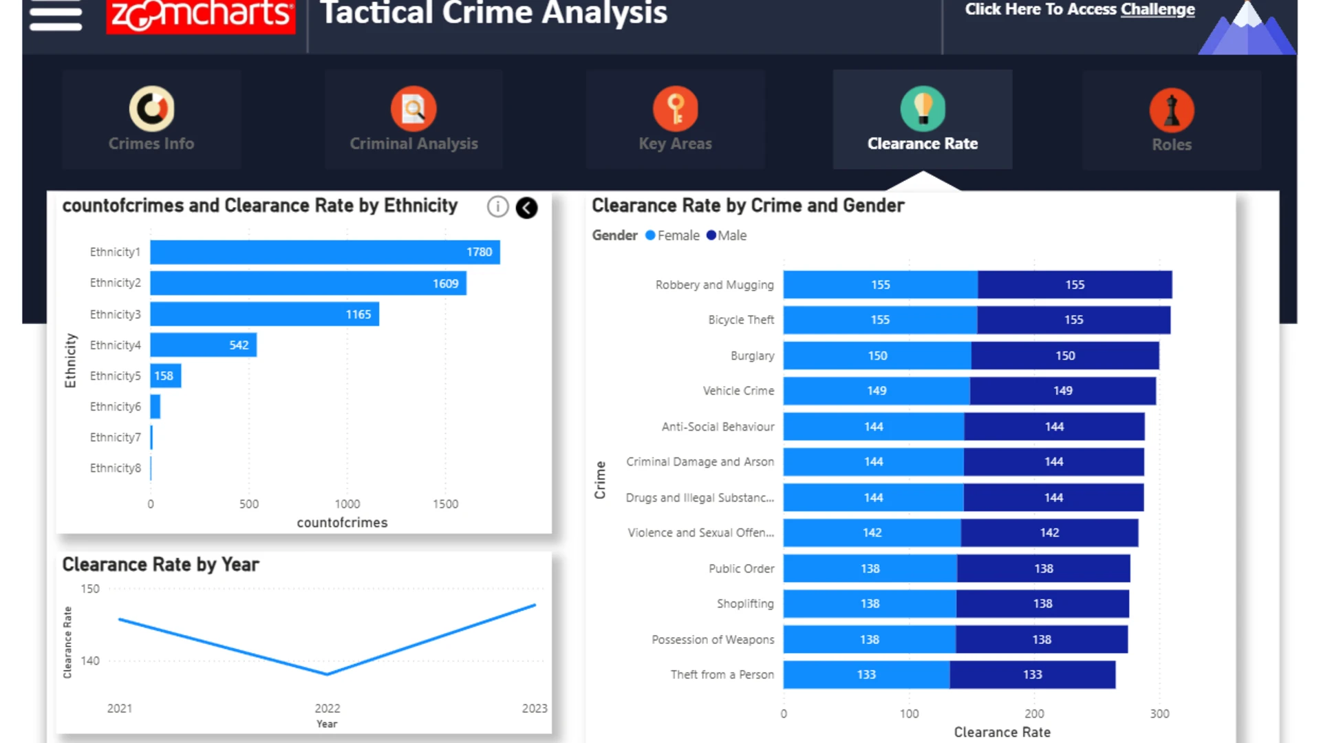
Task: Click the mountain logo image
Action: tap(1247, 27)
